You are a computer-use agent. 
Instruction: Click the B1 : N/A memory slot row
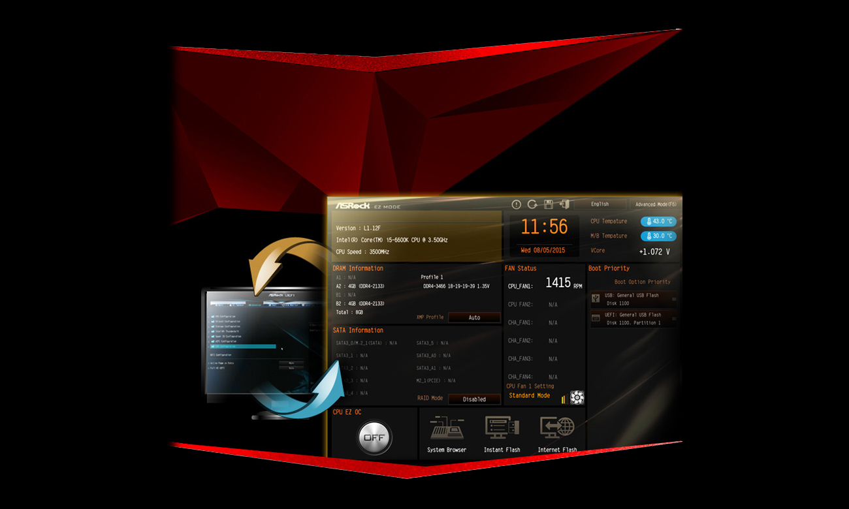pyautogui.click(x=346, y=295)
